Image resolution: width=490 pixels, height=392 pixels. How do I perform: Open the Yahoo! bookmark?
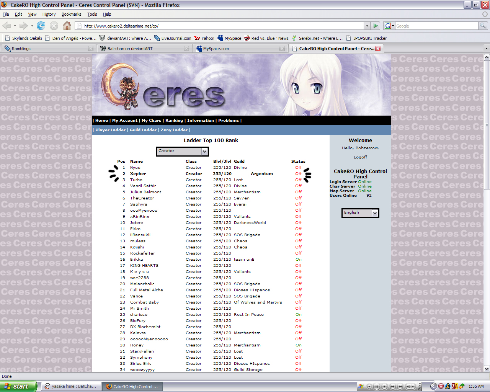tap(204, 38)
